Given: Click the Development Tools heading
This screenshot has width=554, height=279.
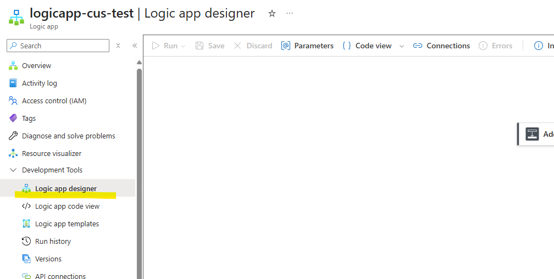Looking at the screenshot, I should pyautogui.click(x=52, y=170).
